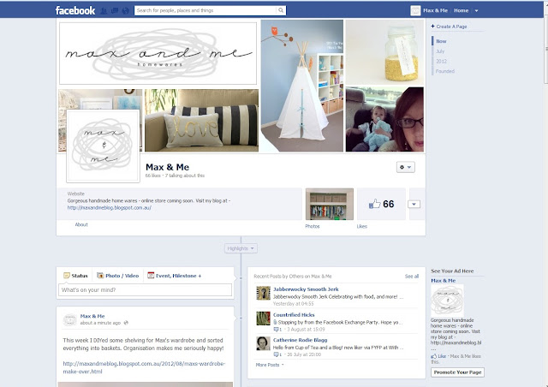Viewport: 548px width, 387px height.
Task: Open the maxandmeblog.blogspot.com.au website link
Action: coord(110,208)
